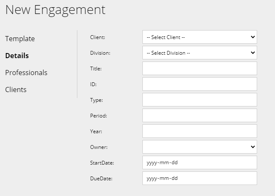The width and height of the screenshot is (275, 196).
Task: Click the Client dropdown chevron arrow
Action: [x=253, y=37]
